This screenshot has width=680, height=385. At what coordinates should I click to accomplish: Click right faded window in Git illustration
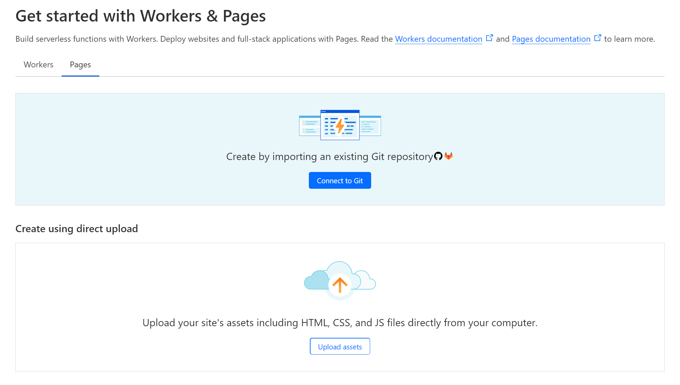click(x=371, y=126)
